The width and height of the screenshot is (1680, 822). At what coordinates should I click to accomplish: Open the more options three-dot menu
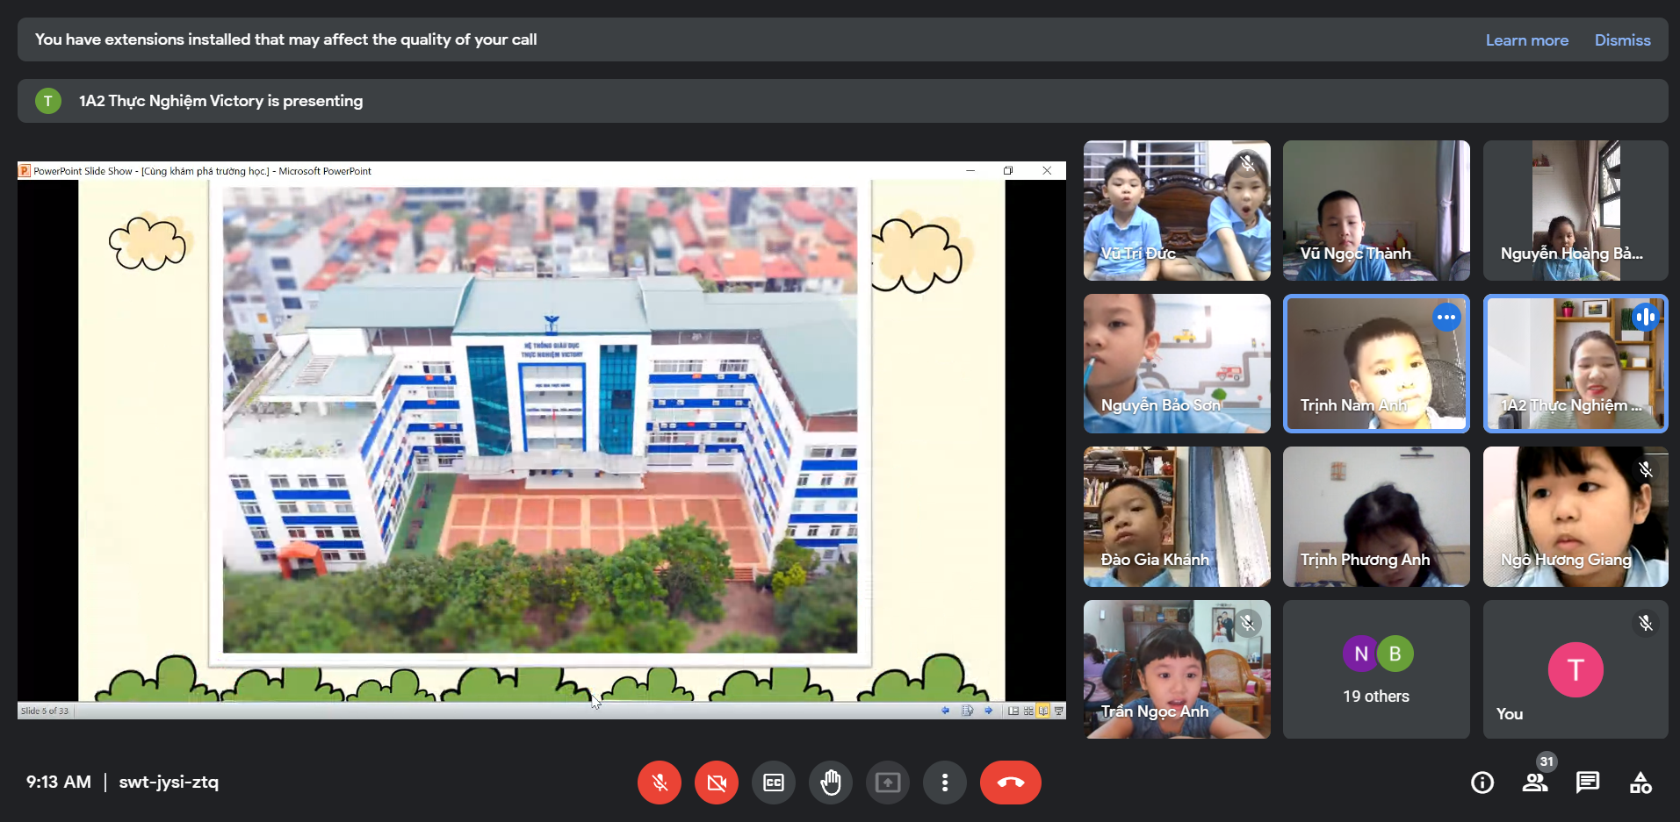945,783
